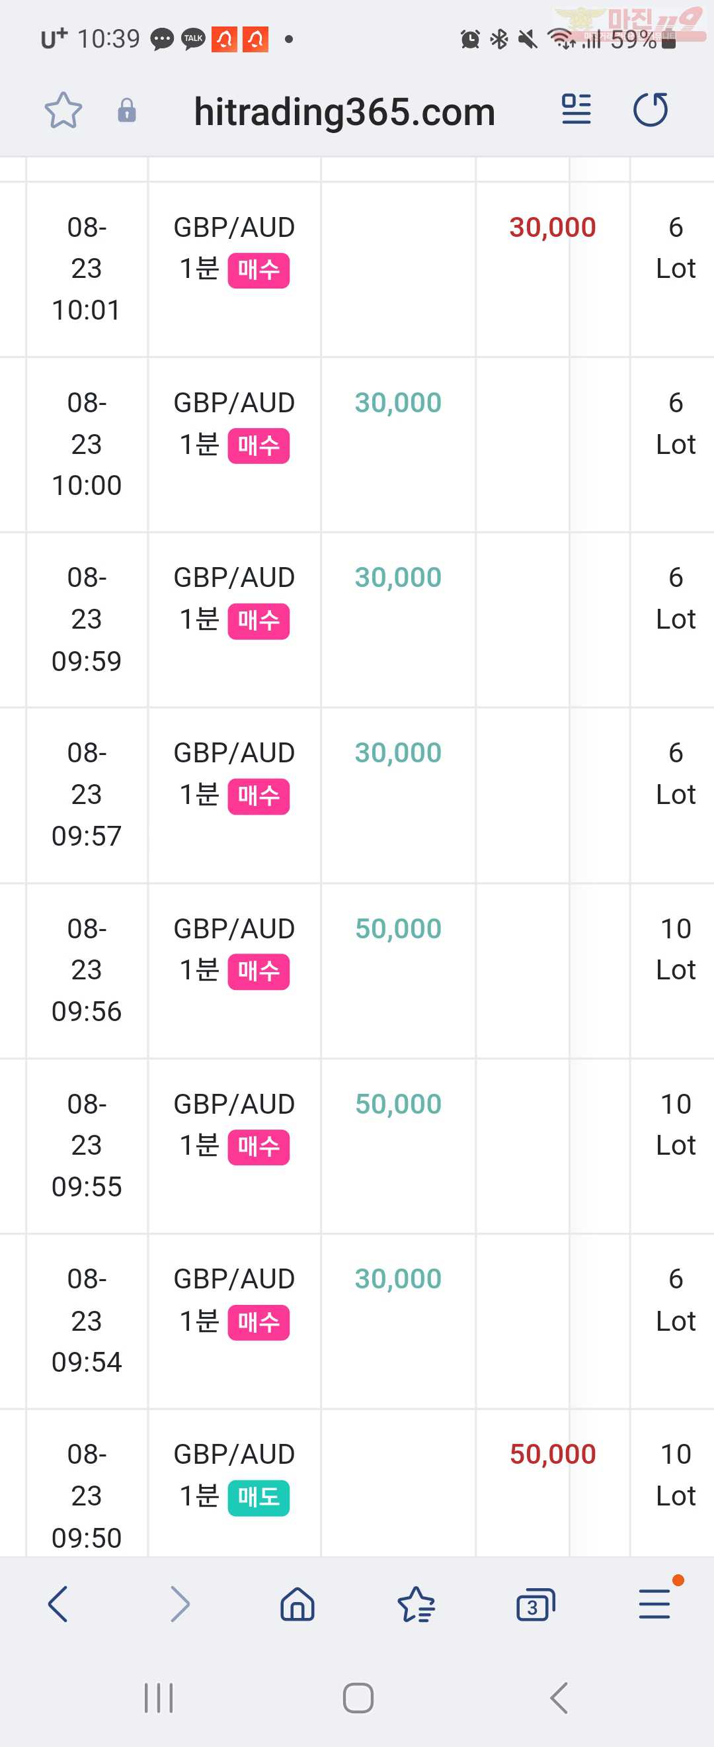Tap the browser forward arrow

pyautogui.click(x=180, y=1604)
